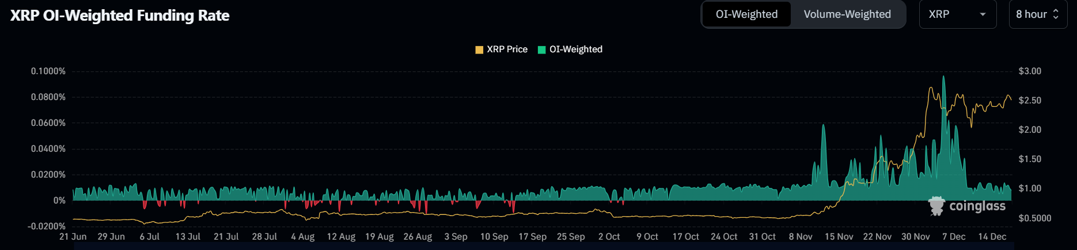The width and height of the screenshot is (1077, 250).
Task: Open the XRP coin dropdown
Action: [x=958, y=14]
